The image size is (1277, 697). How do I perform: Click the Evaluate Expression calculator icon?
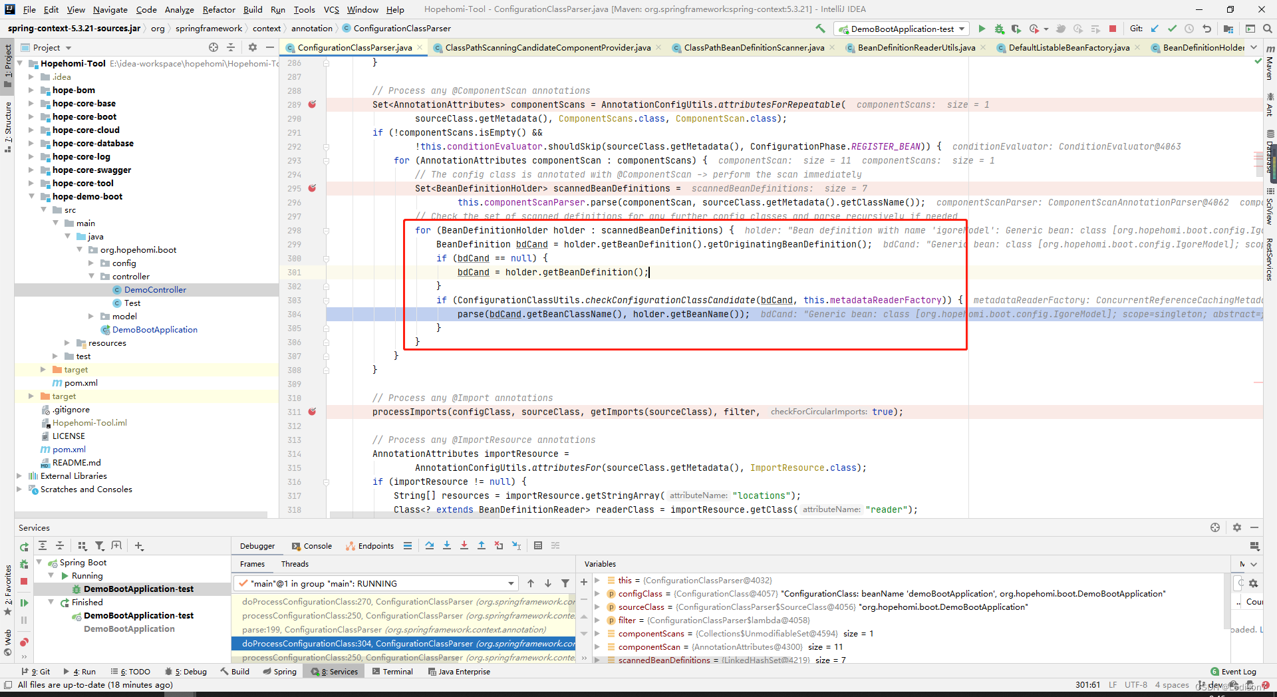tap(538, 545)
